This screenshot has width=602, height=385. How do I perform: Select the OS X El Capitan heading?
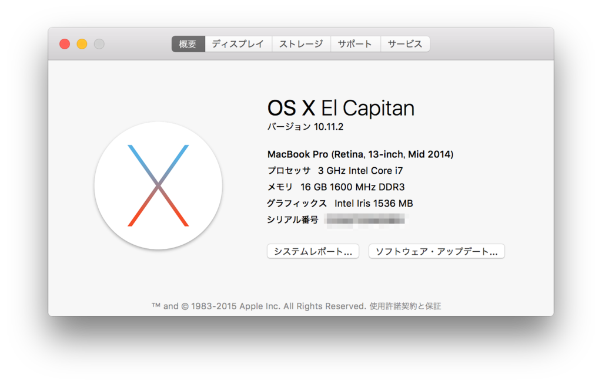tap(341, 108)
